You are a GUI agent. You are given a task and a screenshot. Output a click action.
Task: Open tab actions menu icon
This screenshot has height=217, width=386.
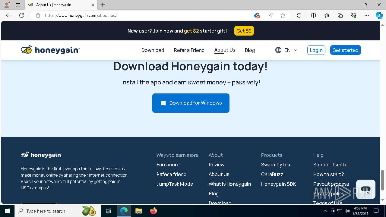pyautogui.click(x=18, y=5)
